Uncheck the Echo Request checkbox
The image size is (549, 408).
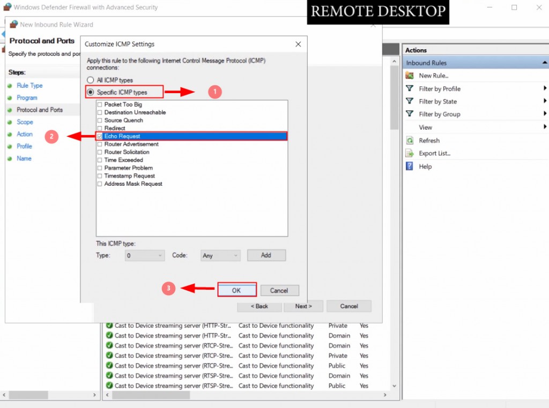tap(100, 137)
